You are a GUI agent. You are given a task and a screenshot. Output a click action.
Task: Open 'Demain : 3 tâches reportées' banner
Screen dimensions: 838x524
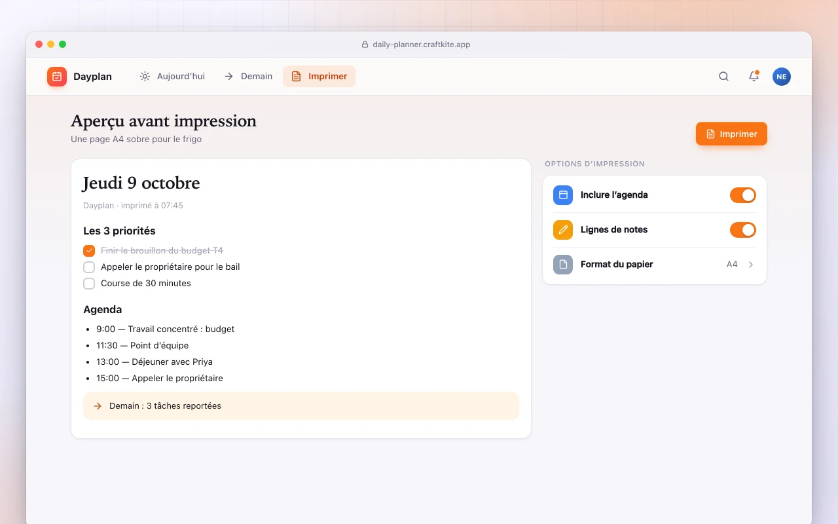click(301, 406)
